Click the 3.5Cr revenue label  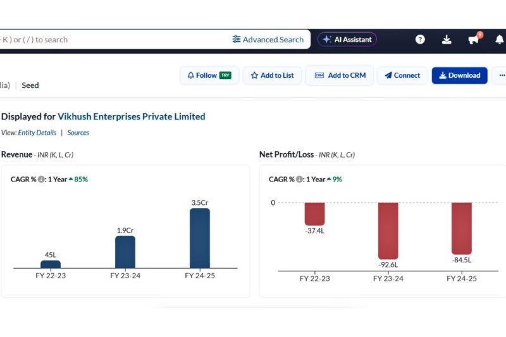pos(200,202)
